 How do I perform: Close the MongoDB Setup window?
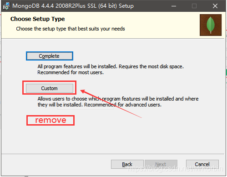215,6
